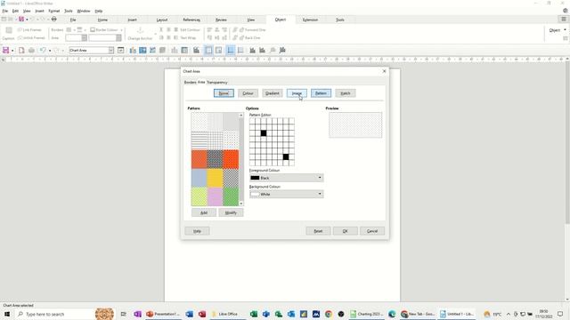Open the Format menu
This screenshot has width=570, height=320.
53,11
